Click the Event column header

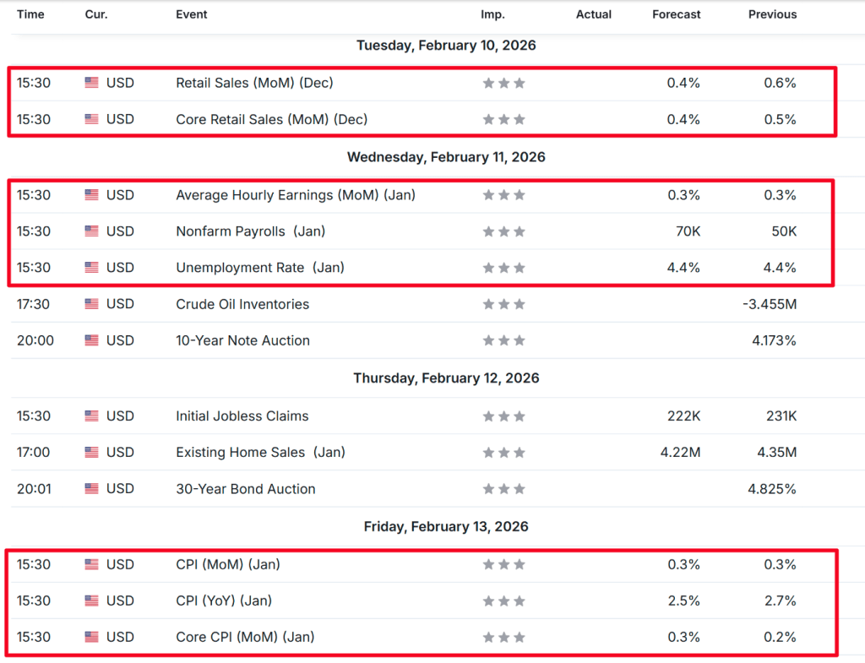pyautogui.click(x=192, y=14)
